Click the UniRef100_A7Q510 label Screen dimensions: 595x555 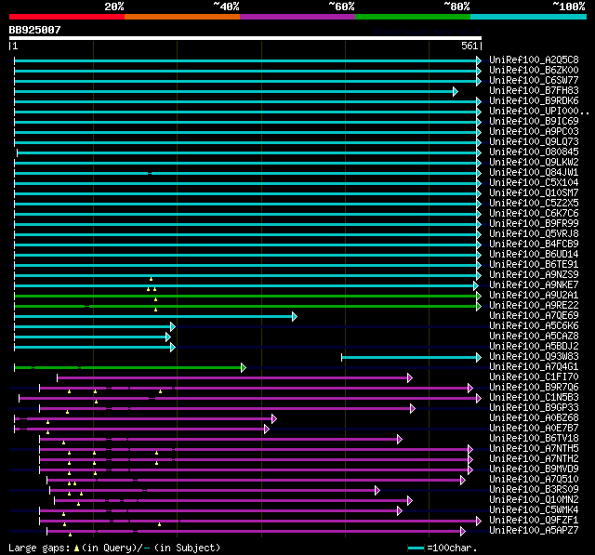click(534, 480)
